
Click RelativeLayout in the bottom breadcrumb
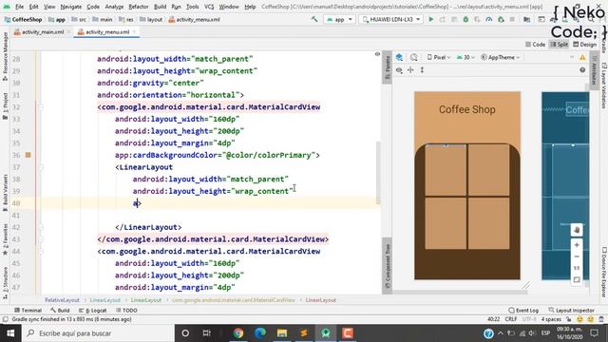[x=62, y=300]
